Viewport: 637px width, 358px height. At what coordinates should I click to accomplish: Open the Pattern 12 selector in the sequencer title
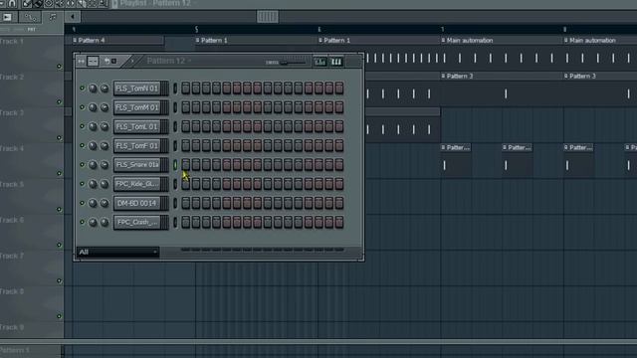(x=168, y=61)
